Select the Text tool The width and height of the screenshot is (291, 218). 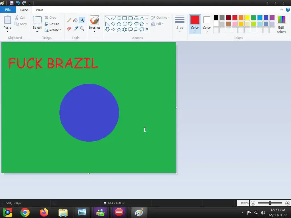click(82, 20)
